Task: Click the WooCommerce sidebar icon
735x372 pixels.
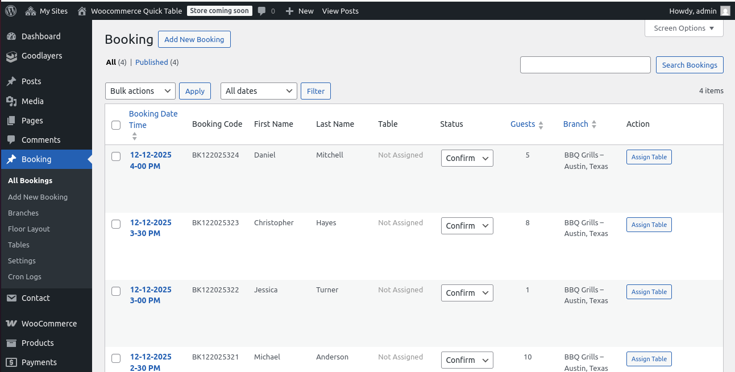Action: (11, 324)
